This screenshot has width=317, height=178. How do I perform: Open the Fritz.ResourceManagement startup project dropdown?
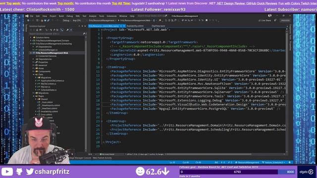coord(103,20)
